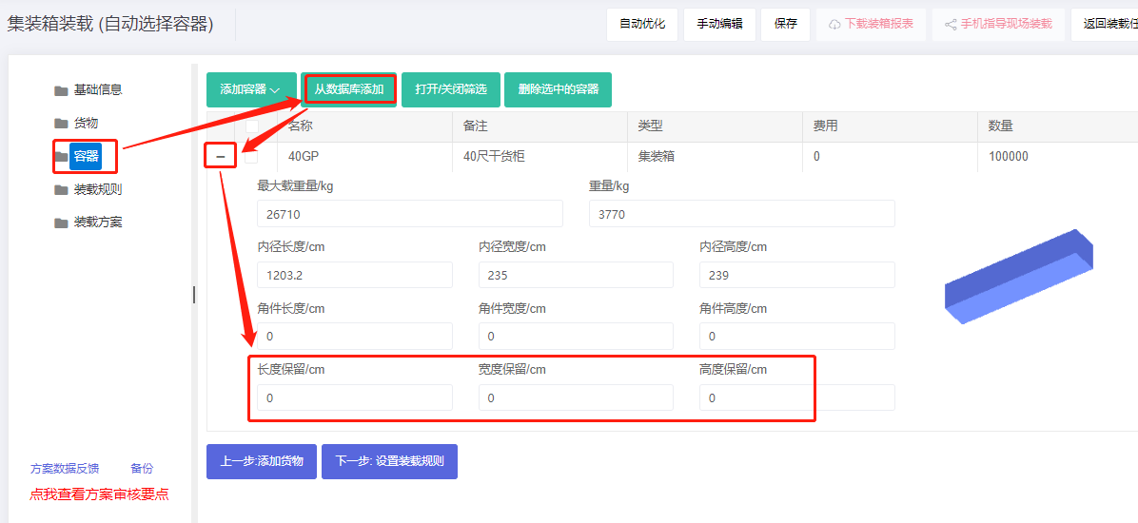
Task: Click the 集装箱 type cell
Action: [715, 157]
